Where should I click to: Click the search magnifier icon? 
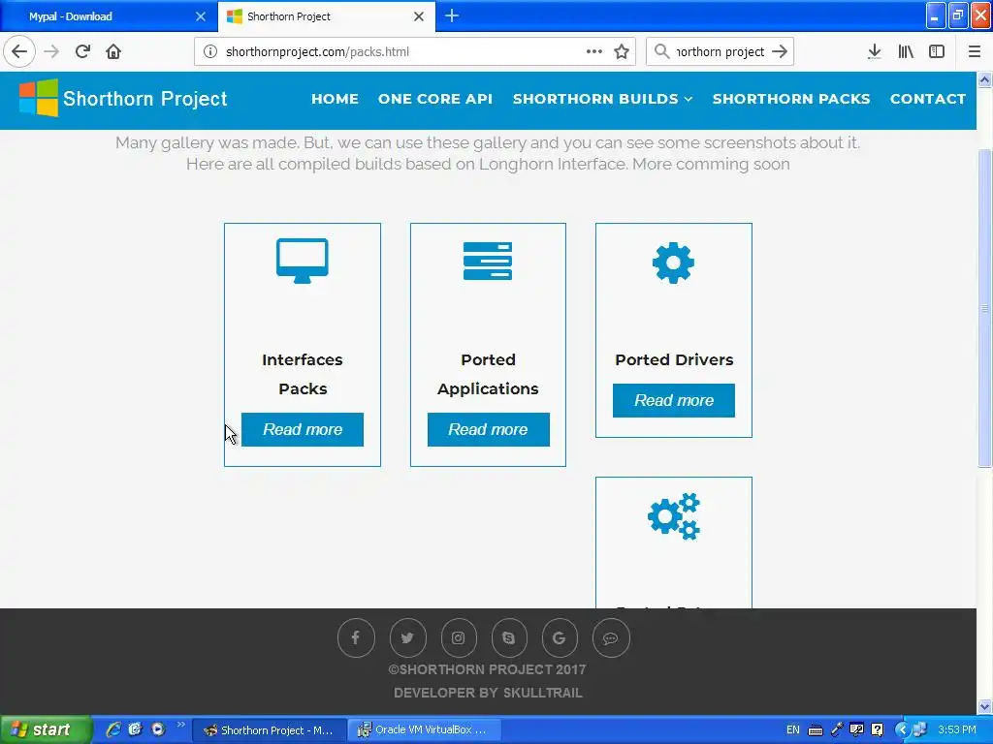[661, 51]
